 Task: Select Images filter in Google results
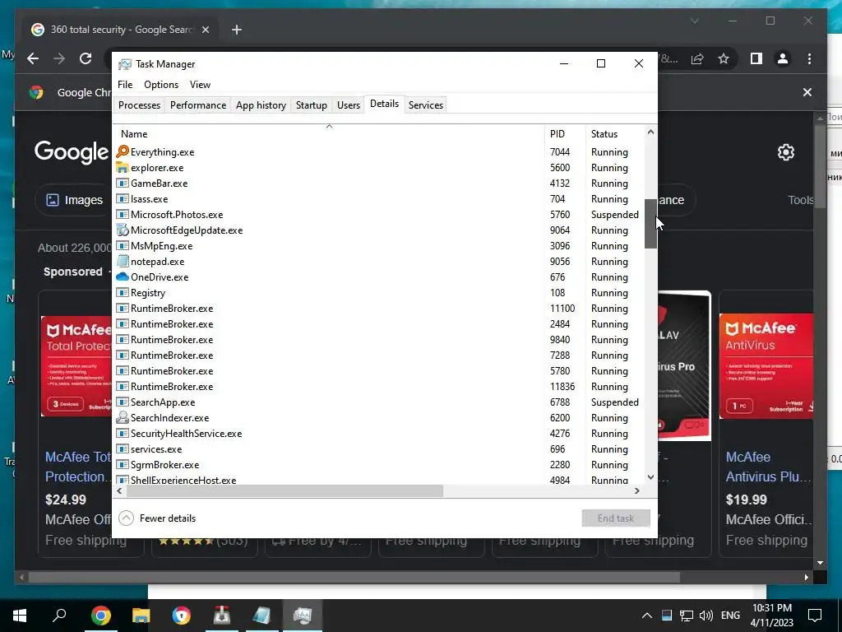[74, 200]
